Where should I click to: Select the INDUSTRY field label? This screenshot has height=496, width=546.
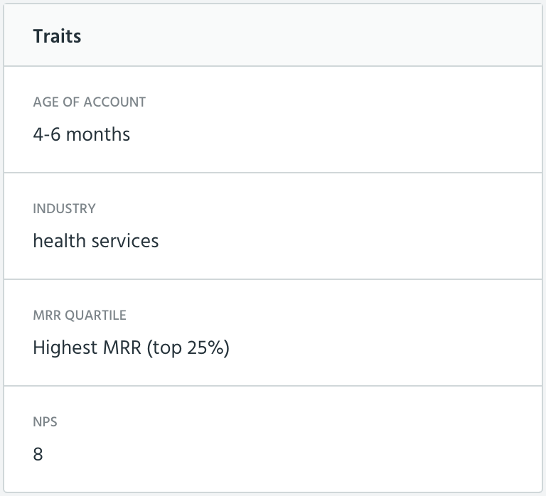64,208
